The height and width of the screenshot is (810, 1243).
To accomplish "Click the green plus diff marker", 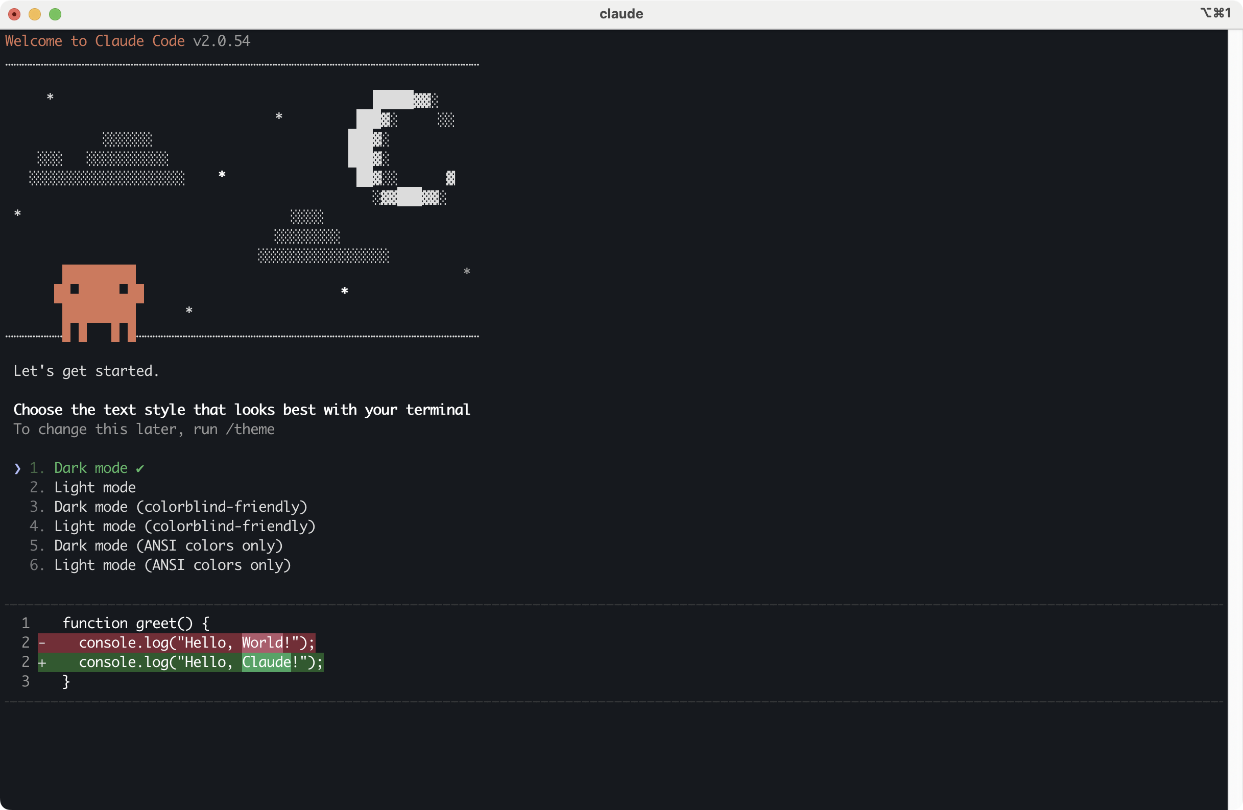I will (42, 662).
